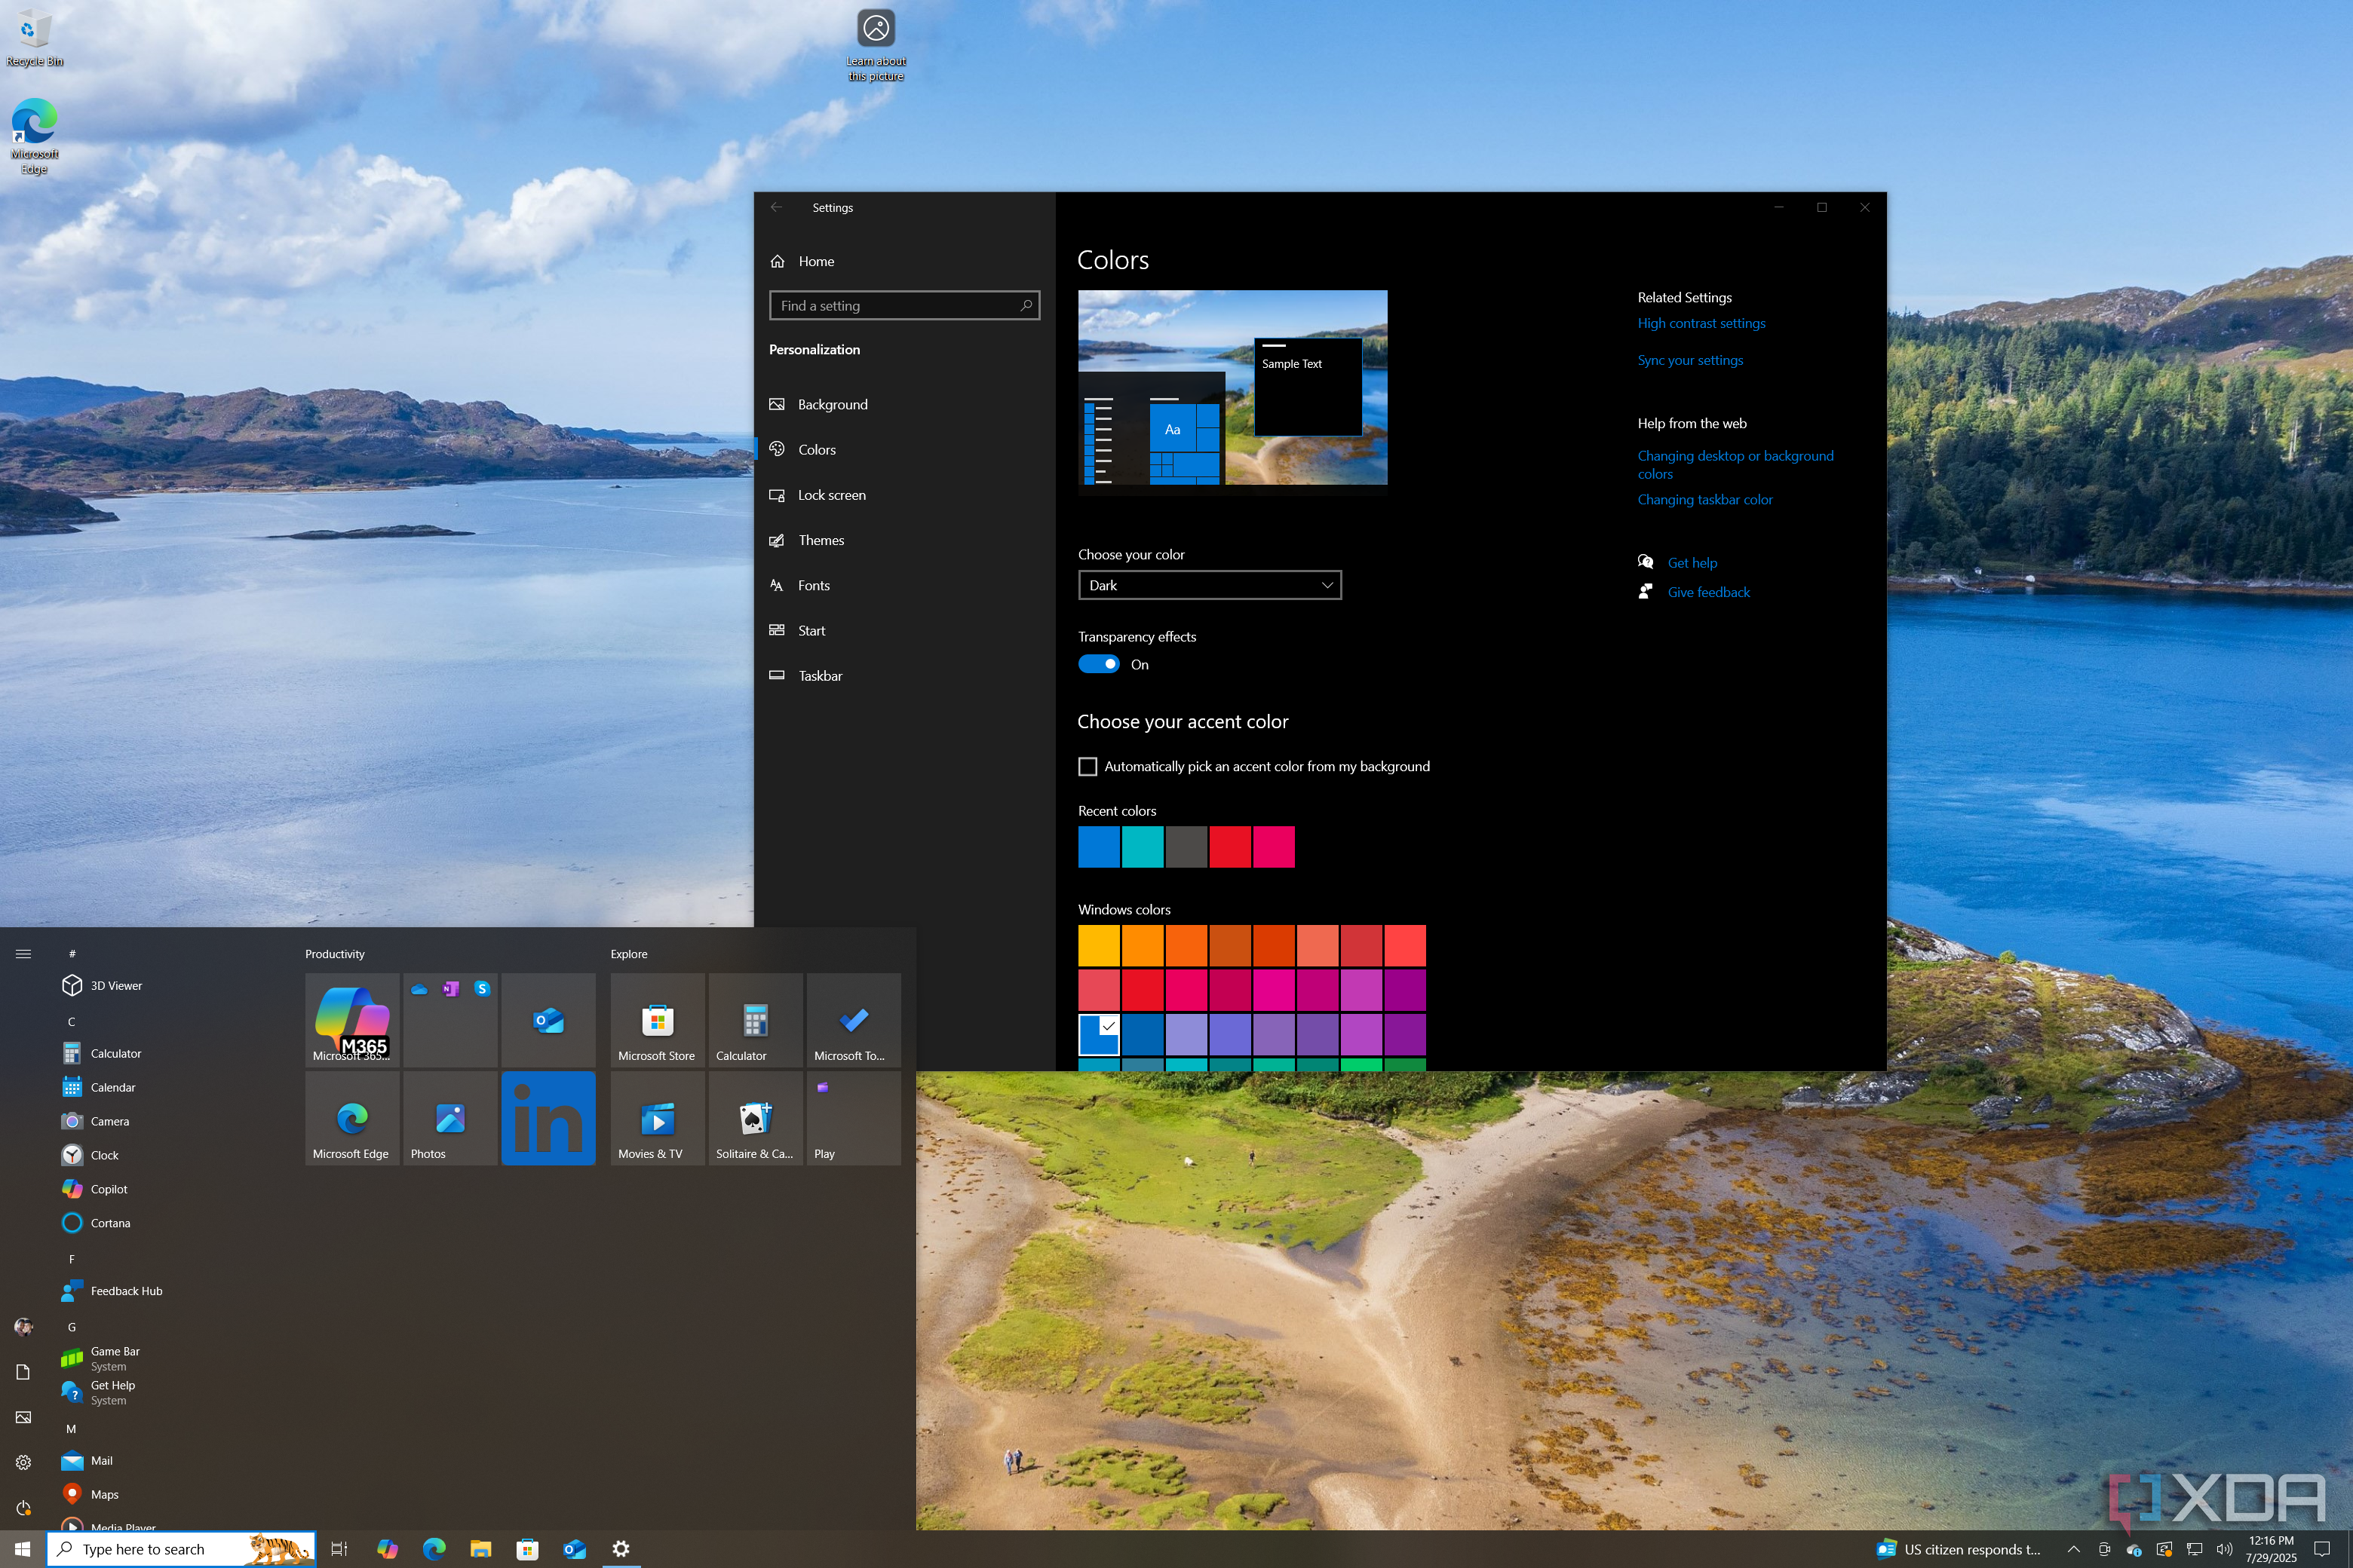Screen dimensions: 2353x1568
Task: Go to Lock screen settings page
Action: [831, 495]
